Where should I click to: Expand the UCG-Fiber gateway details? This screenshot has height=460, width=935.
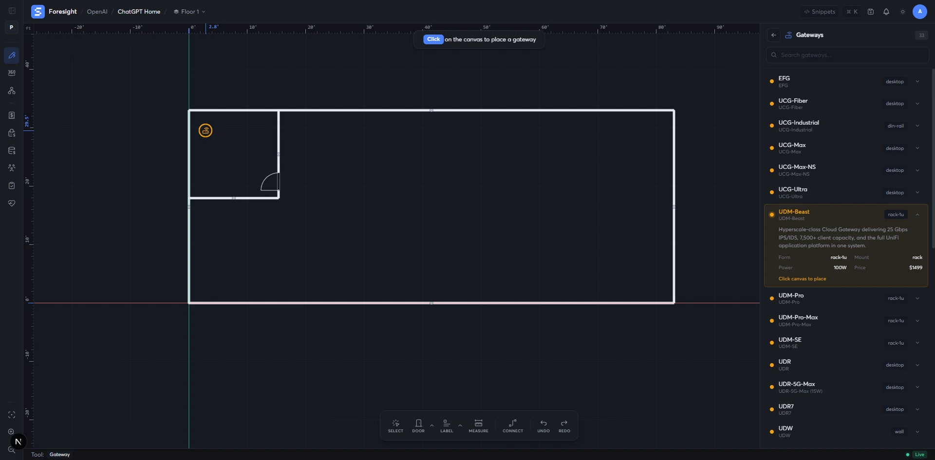point(917,104)
